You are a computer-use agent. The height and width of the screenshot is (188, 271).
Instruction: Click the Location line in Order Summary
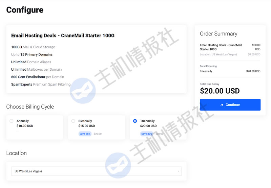(218, 54)
